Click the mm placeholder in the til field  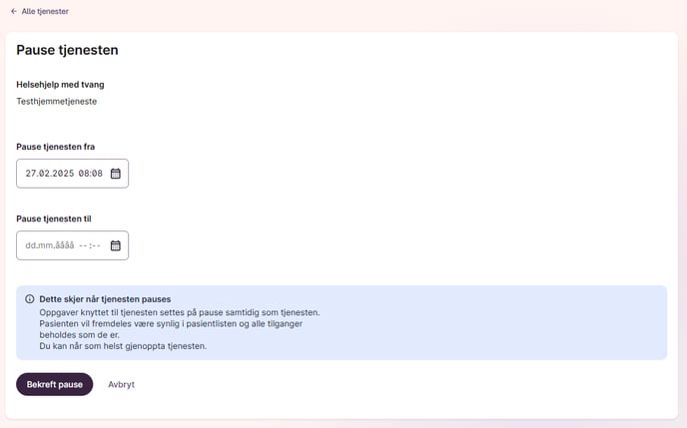click(x=44, y=245)
